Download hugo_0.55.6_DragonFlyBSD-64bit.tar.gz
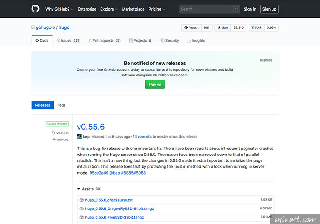This screenshot has height=224, width=320. (119, 208)
